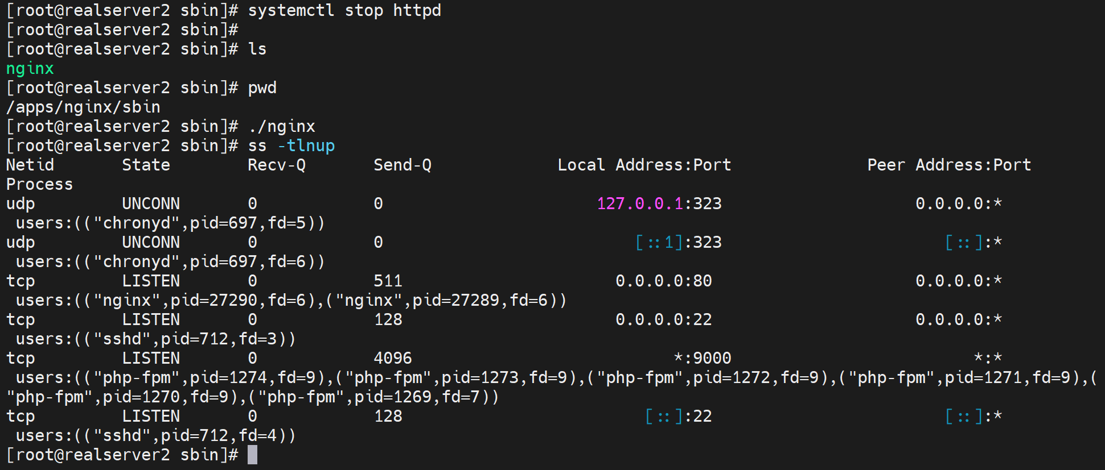Viewport: 1105px width, 470px height.
Task: Click the Netid column header
Action: 30,165
